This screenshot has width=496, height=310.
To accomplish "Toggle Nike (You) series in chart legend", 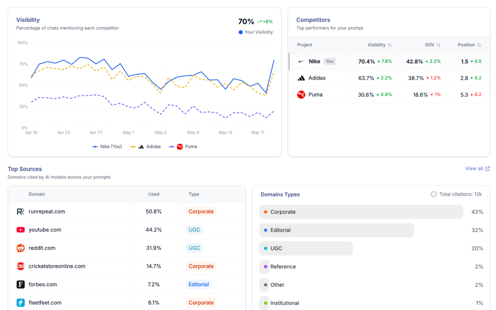I will pyautogui.click(x=107, y=147).
